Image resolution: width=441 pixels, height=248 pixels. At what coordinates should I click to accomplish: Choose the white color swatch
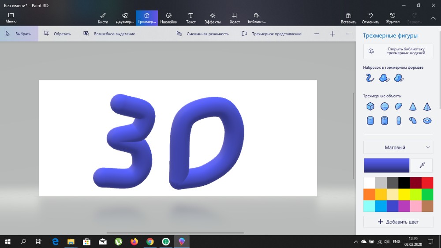point(369,183)
